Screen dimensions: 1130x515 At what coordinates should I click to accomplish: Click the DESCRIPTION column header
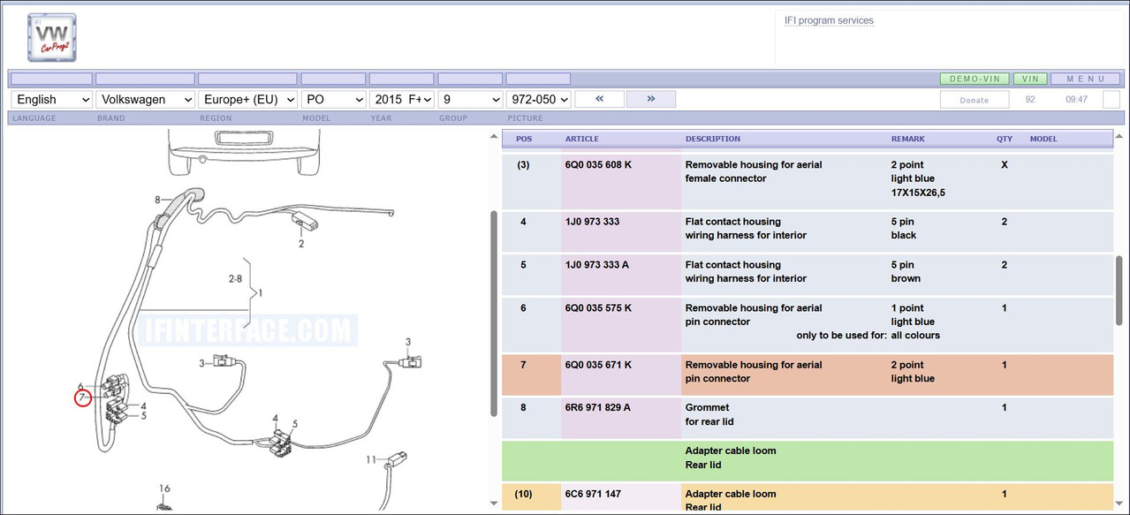[x=713, y=139]
